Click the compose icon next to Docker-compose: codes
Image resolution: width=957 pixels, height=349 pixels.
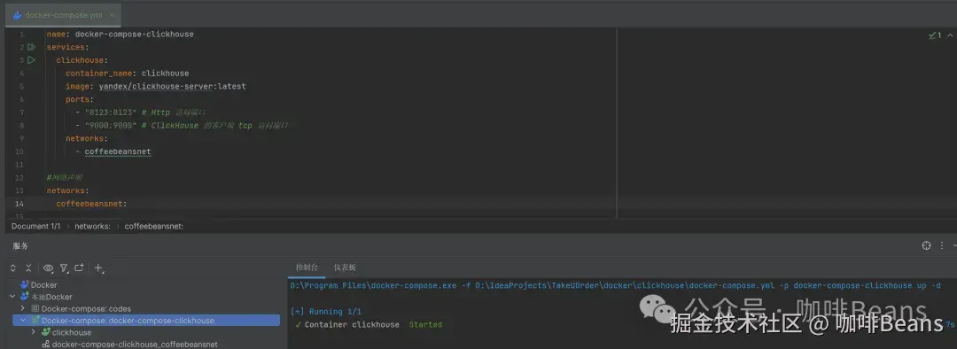pos(35,309)
